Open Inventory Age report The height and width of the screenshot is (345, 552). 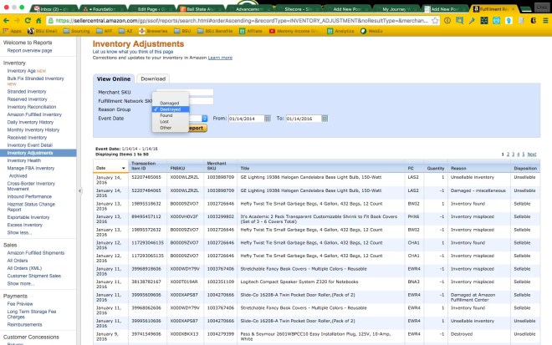coord(22,71)
